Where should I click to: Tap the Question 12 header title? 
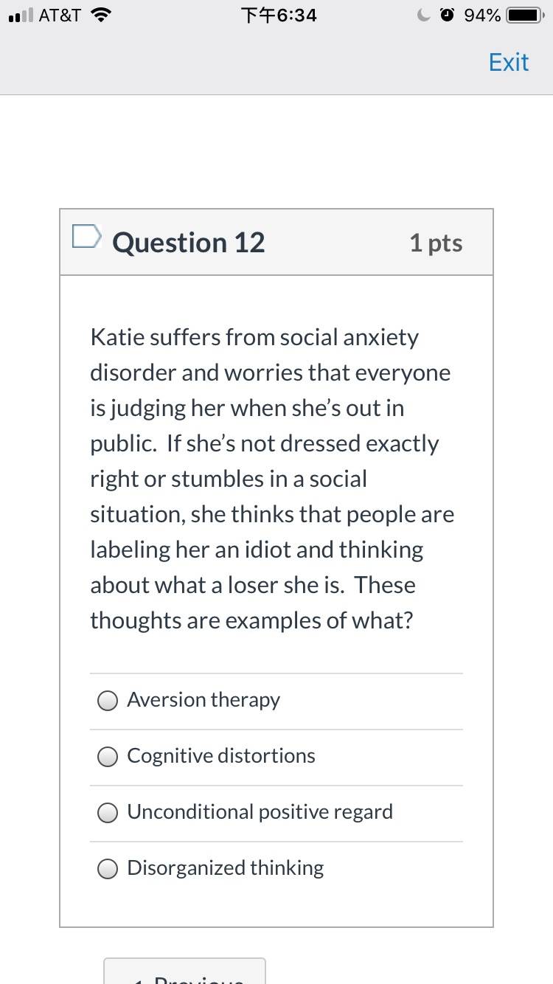(188, 243)
